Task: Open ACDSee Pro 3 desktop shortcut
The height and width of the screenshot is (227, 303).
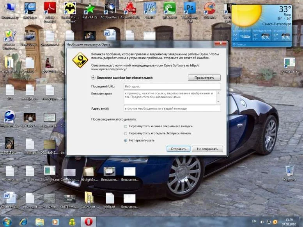Action: pyautogui.click(x=110, y=9)
